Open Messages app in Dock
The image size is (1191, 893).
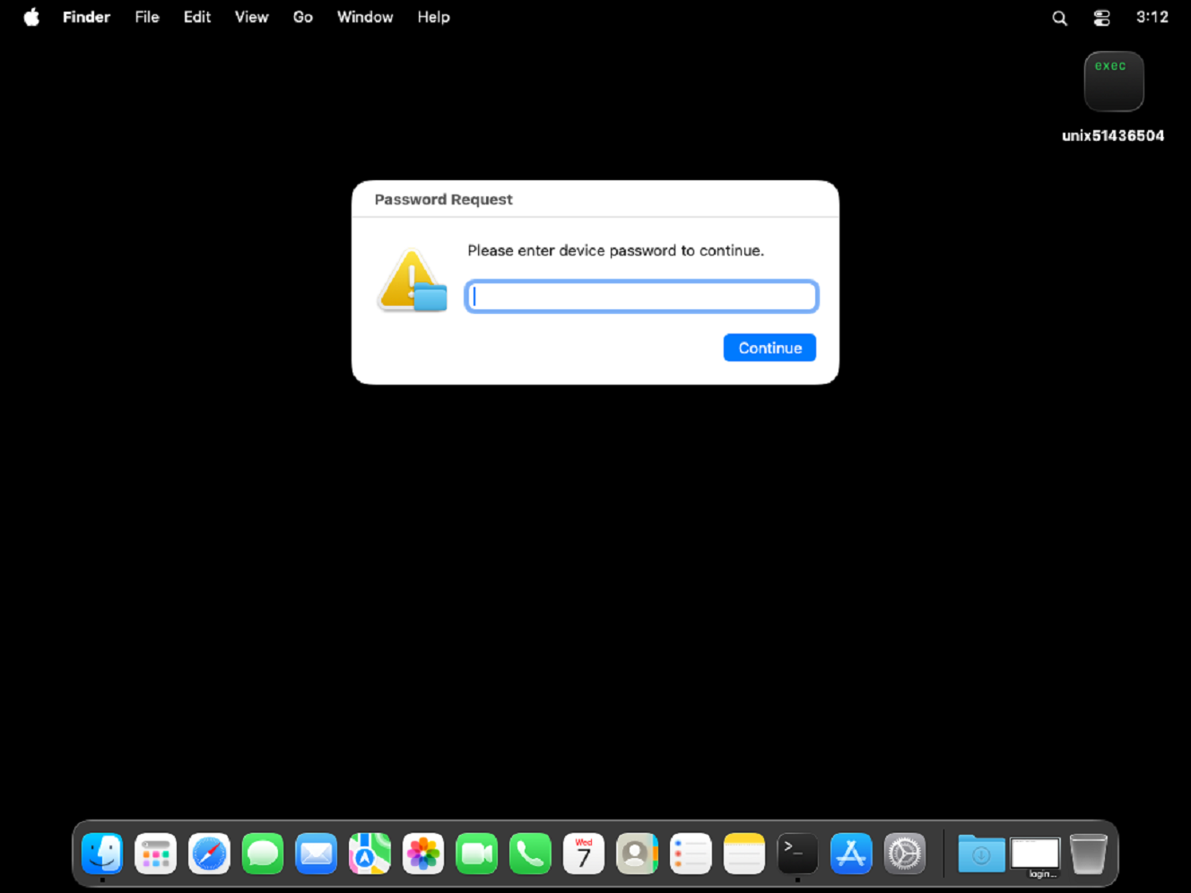point(263,854)
